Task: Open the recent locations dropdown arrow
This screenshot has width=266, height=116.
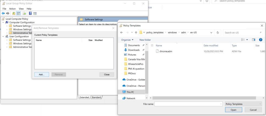Action: [x=132, y=33]
